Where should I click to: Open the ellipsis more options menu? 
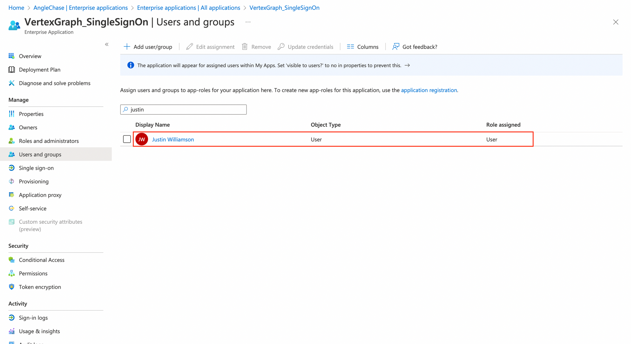point(248,22)
